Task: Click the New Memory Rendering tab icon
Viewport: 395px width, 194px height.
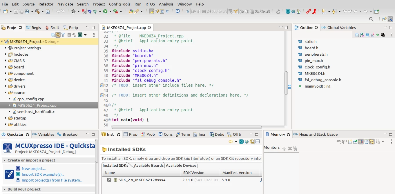Action: tap(350, 142)
